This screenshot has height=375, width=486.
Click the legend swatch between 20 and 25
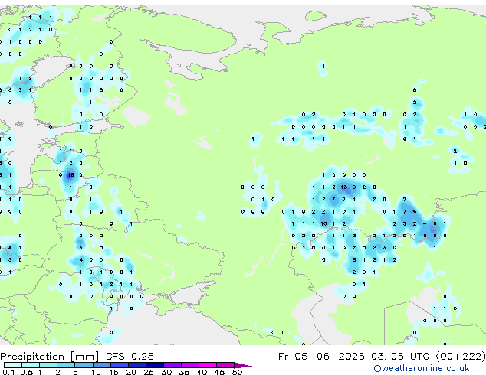[137, 365]
